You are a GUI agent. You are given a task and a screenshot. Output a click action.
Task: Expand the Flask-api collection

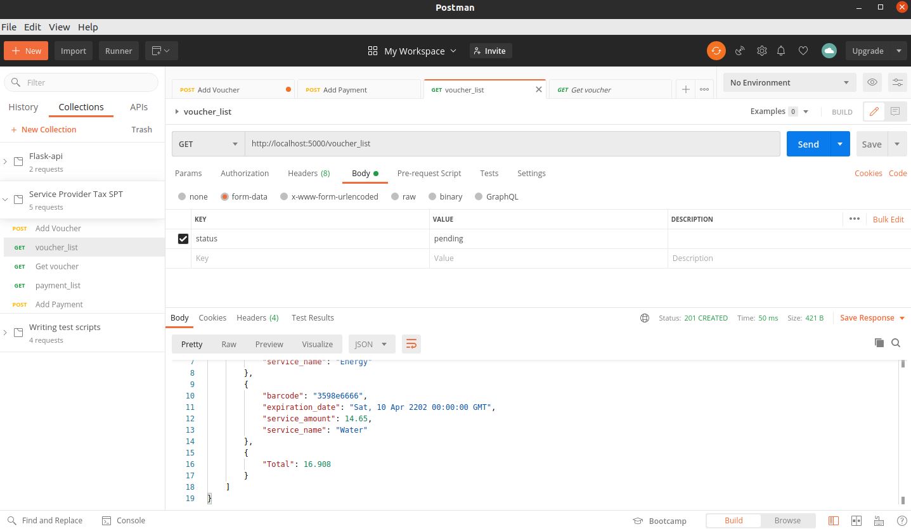(6, 162)
